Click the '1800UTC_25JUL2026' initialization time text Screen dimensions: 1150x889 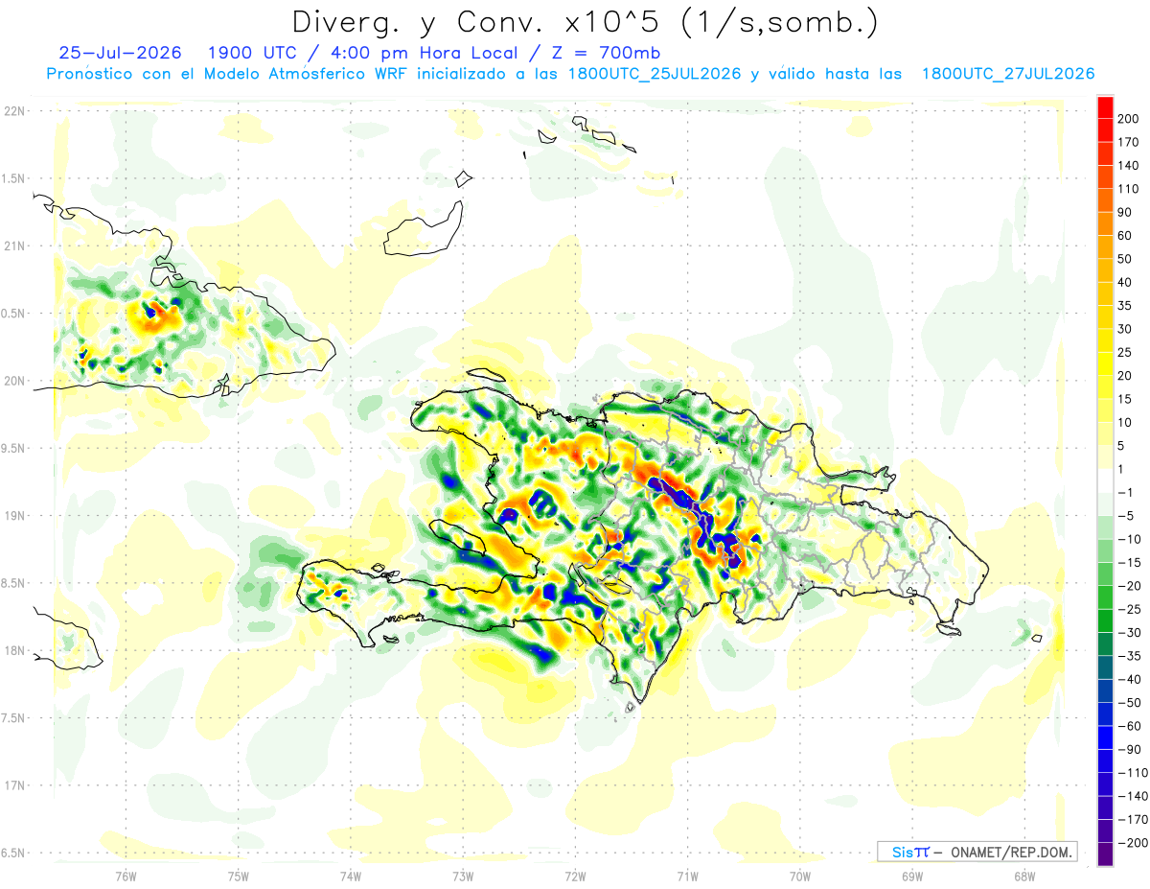pyautogui.click(x=655, y=73)
